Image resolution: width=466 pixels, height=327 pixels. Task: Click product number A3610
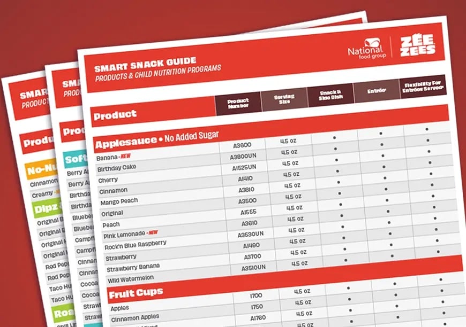click(x=249, y=223)
